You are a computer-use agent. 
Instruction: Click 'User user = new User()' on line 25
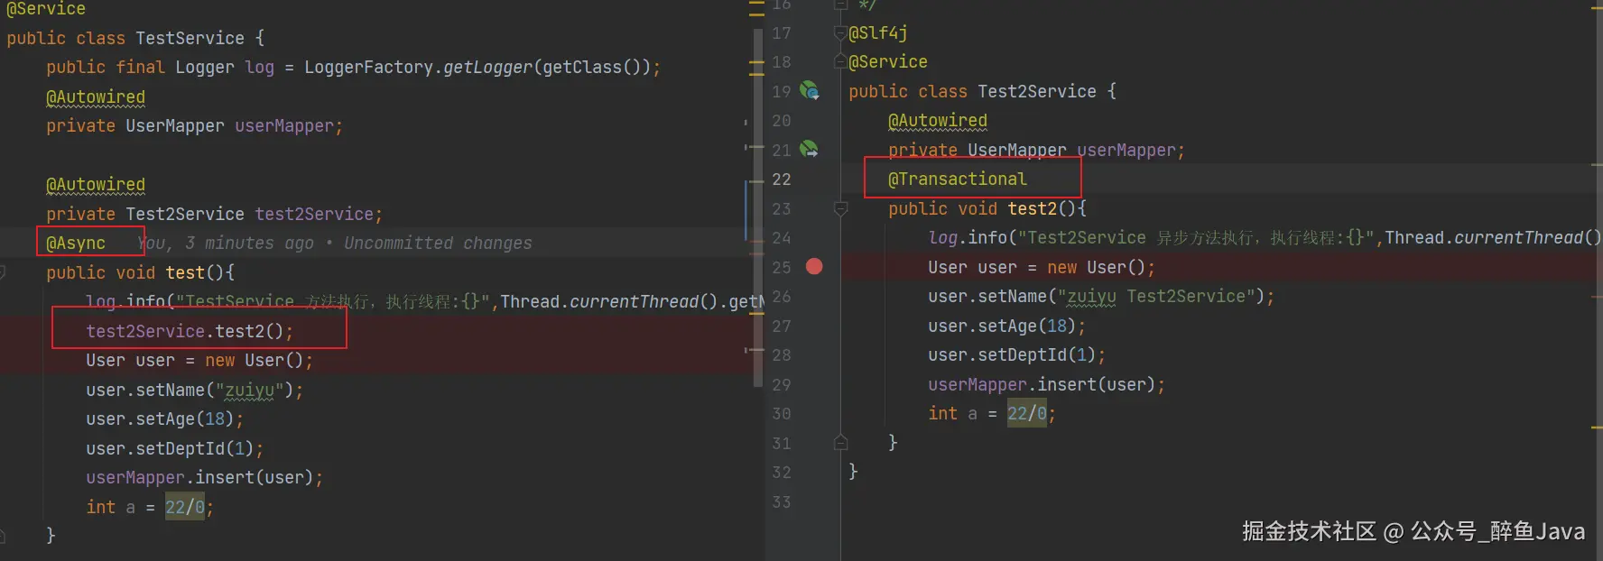click(x=1042, y=267)
